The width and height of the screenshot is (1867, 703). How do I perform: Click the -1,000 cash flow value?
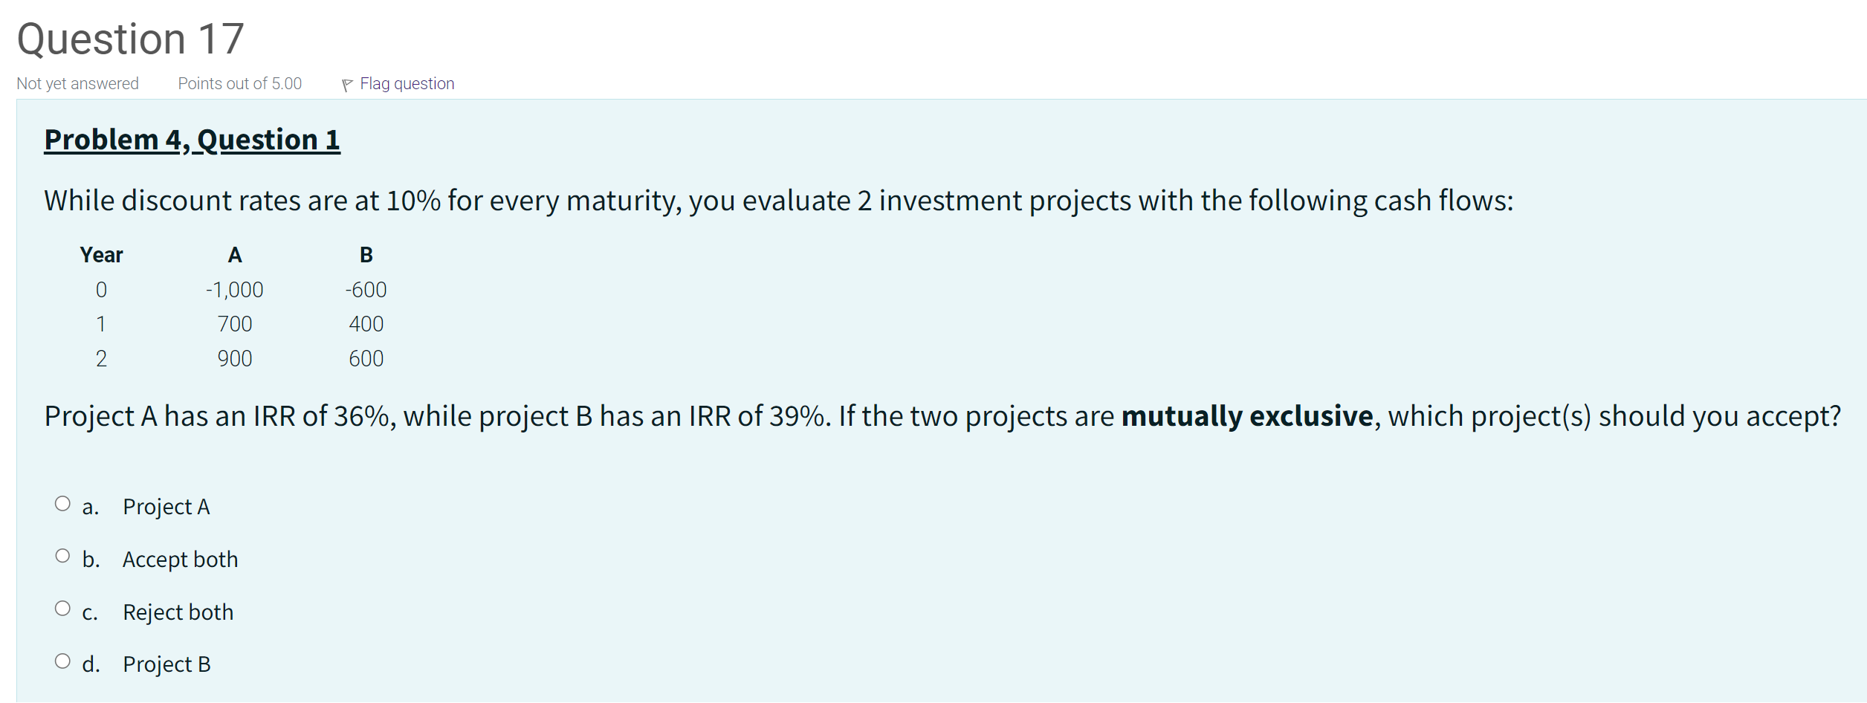pos(235,289)
